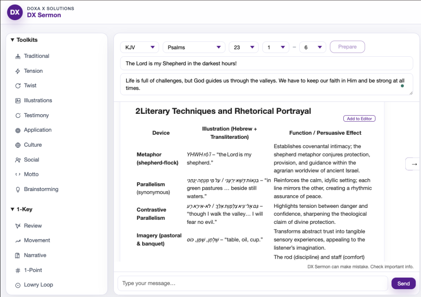The image size is (421, 297).
Task: Choose the Narrative sidebar item
Action: point(35,255)
